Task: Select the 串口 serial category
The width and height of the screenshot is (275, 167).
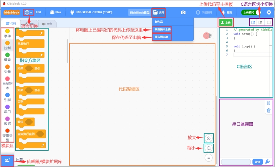Action: [7, 109]
